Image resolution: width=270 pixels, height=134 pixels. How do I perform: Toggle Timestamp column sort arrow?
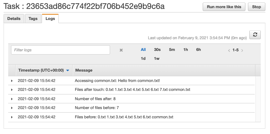pyautogui.click(x=68, y=70)
